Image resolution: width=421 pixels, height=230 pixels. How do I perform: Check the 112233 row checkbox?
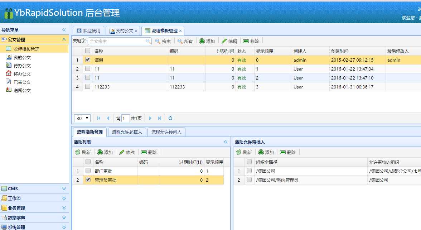coord(87,86)
